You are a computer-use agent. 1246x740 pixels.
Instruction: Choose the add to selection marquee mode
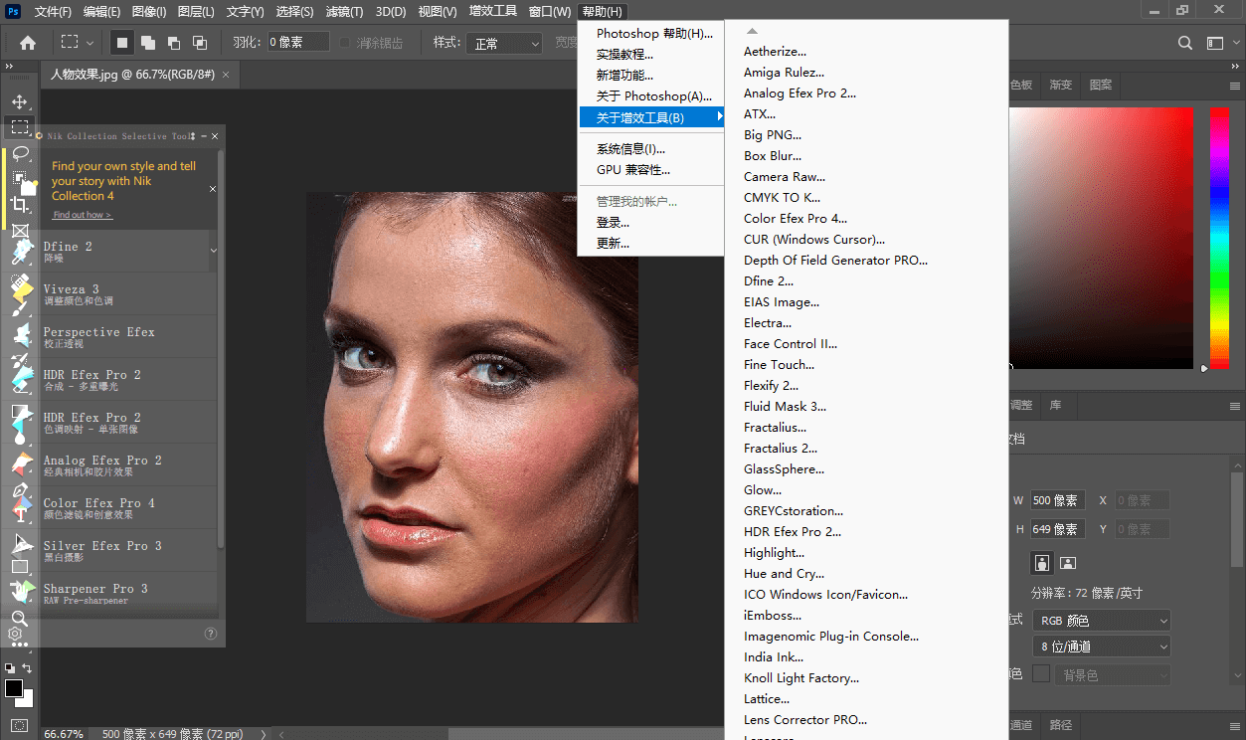pos(148,42)
